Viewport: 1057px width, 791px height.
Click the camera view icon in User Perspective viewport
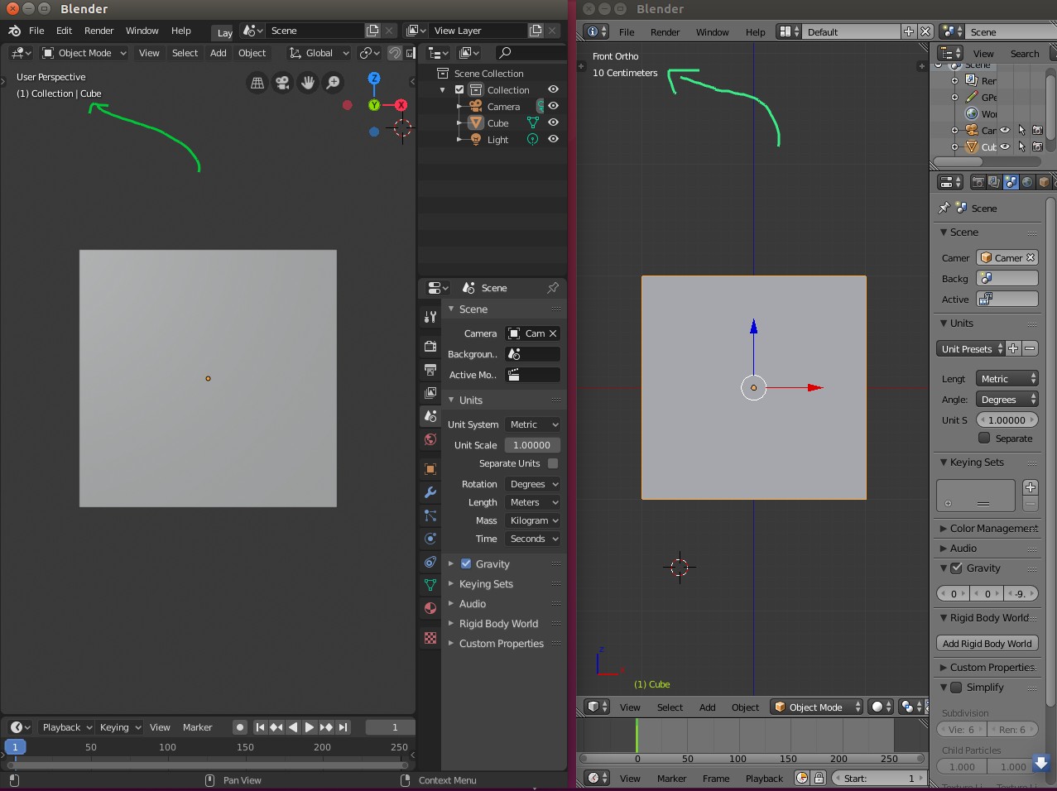coord(282,83)
